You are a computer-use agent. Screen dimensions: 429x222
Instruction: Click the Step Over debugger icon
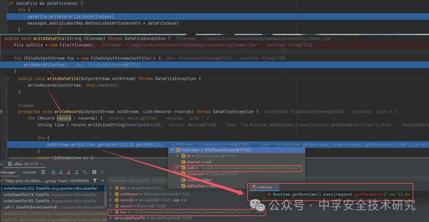[x=53, y=172]
